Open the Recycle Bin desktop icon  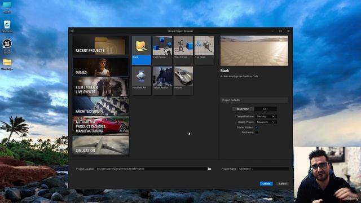7,26
